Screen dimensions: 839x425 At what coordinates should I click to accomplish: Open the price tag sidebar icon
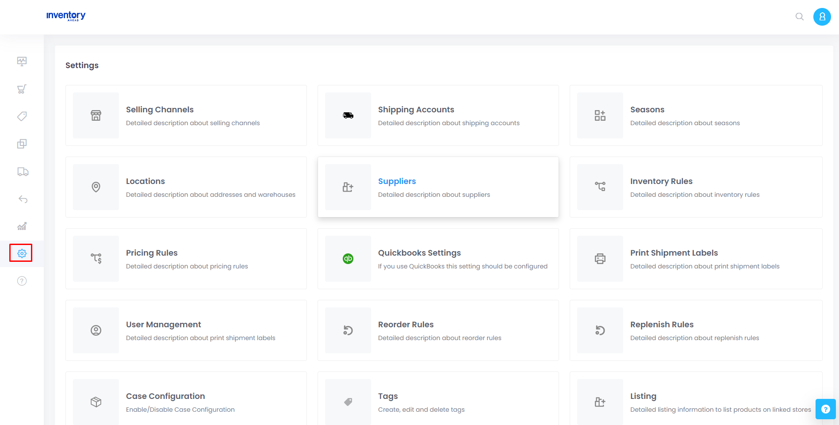[x=22, y=116]
